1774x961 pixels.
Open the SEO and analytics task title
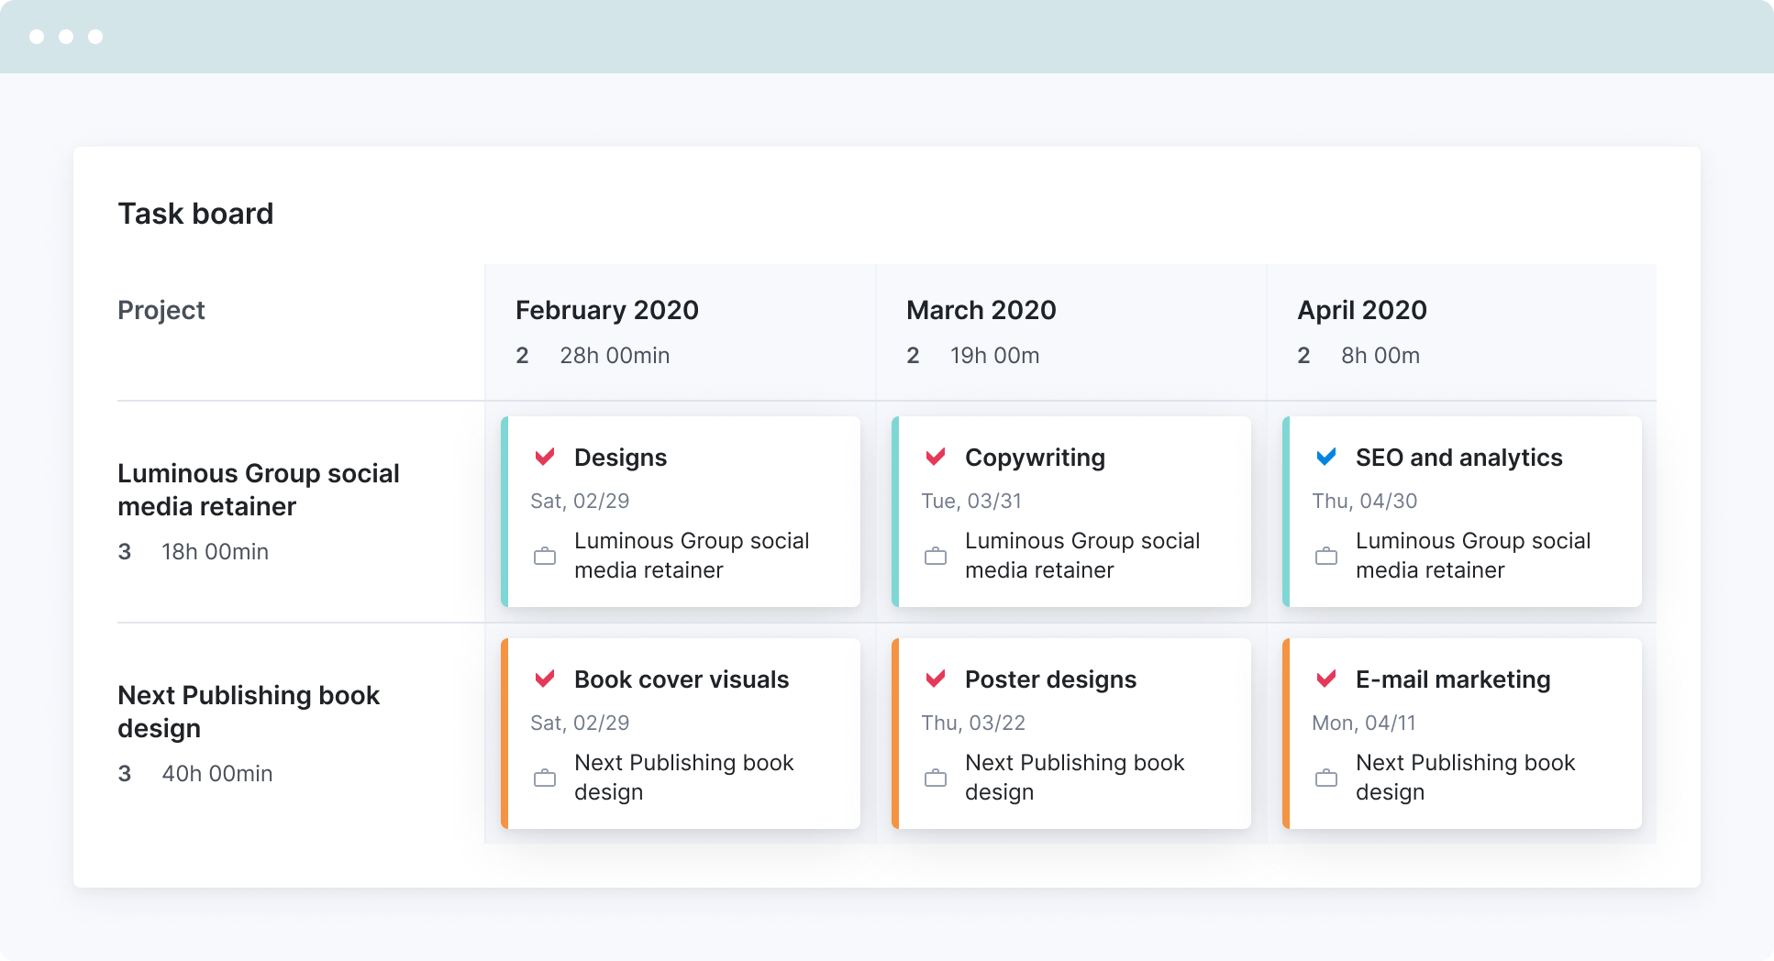click(x=1458, y=458)
